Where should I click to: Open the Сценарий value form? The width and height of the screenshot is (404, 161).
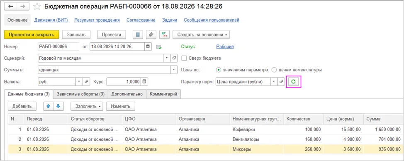tap(174, 58)
